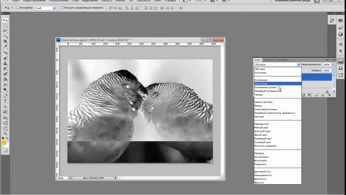This screenshot has width=346, height=195.
Task: Click Align top edges icon in options bar
Action: 110,8
